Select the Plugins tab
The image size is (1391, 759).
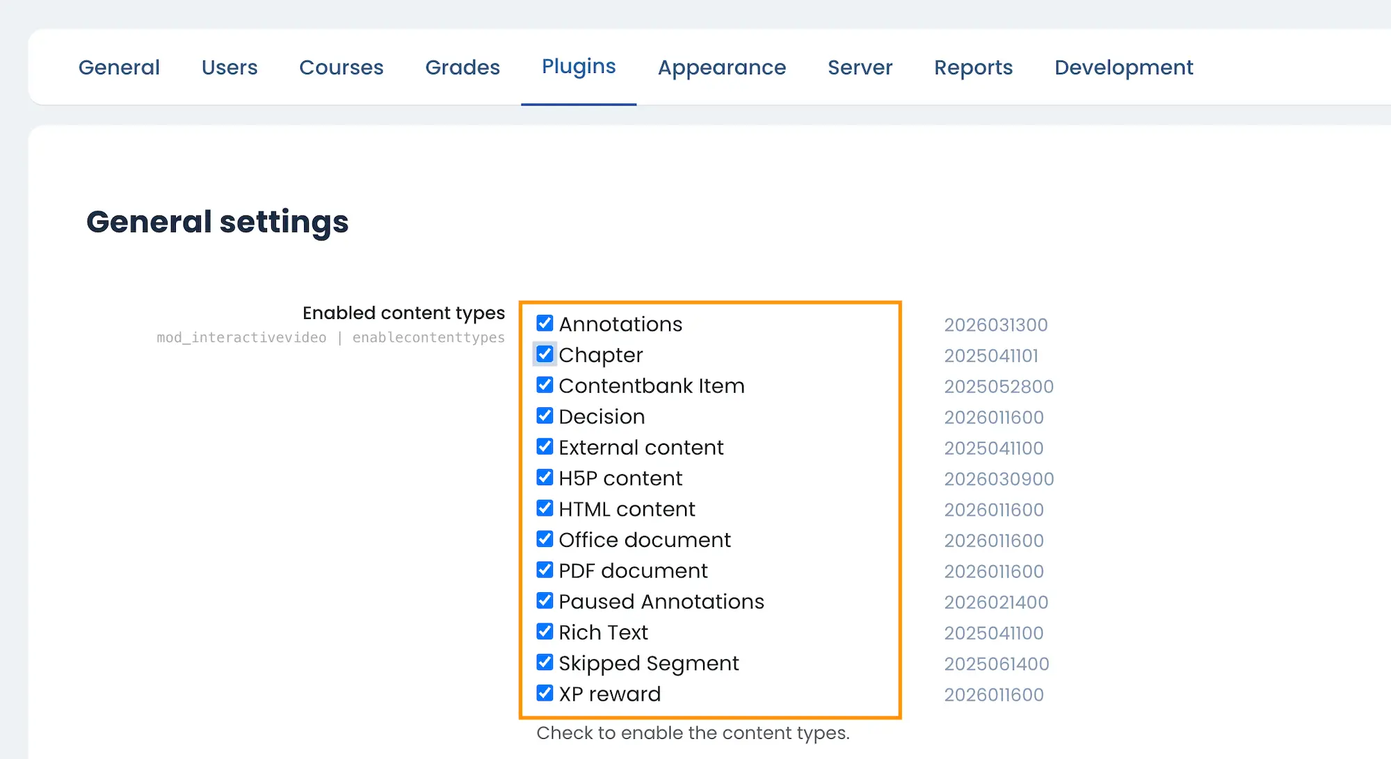coord(579,67)
